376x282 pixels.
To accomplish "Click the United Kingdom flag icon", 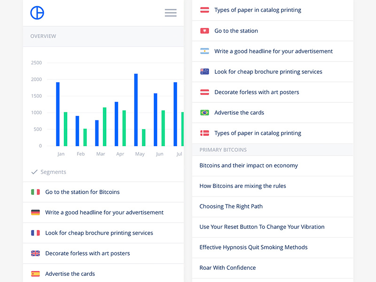I will [35, 253].
